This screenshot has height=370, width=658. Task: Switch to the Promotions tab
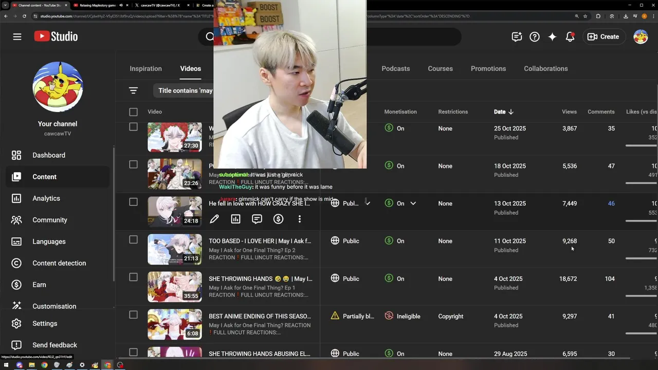[x=488, y=68]
